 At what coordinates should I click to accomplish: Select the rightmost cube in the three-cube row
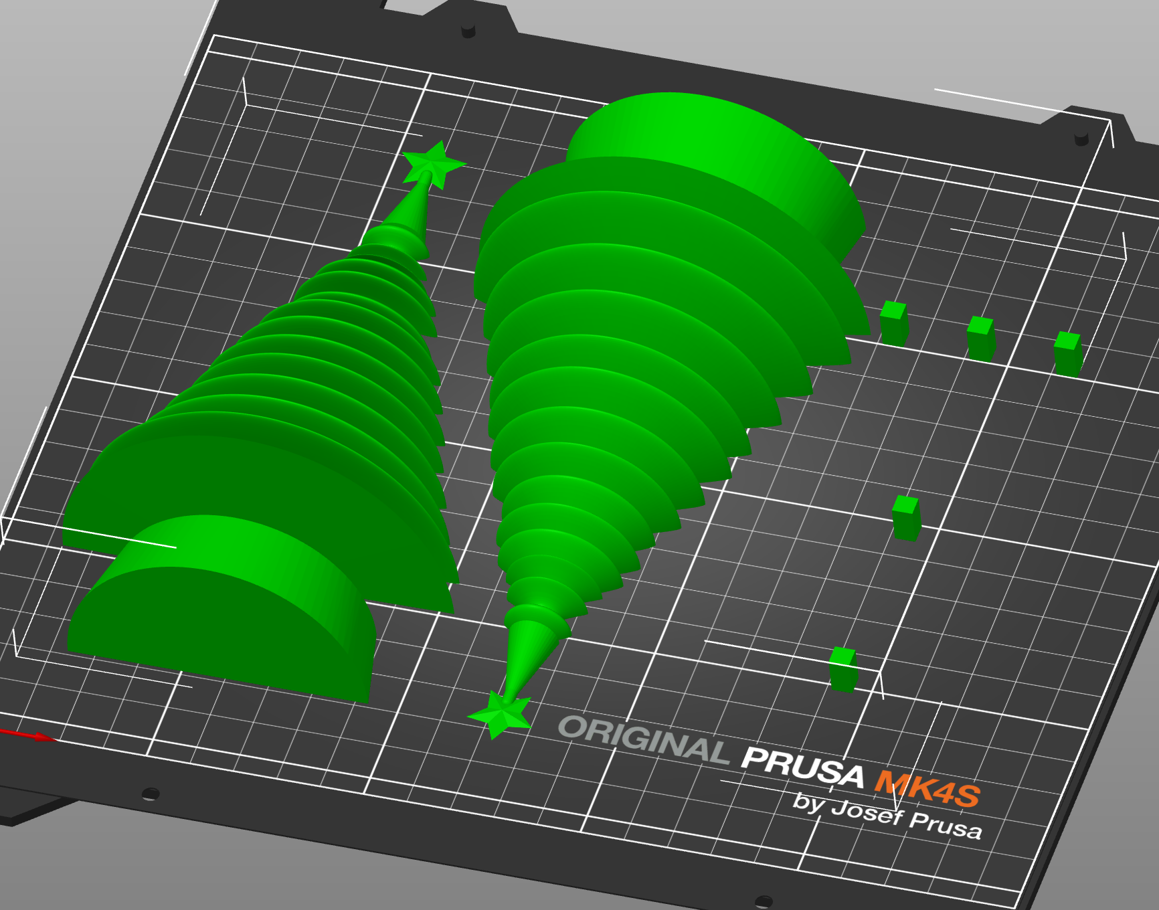[1068, 354]
